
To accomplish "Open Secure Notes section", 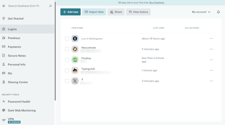I will (x=27, y=56).
